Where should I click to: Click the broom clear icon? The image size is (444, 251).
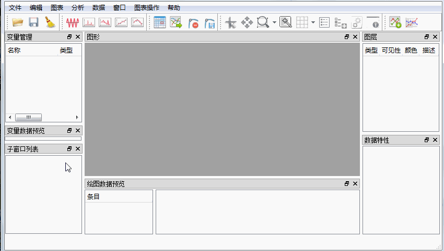click(x=50, y=22)
